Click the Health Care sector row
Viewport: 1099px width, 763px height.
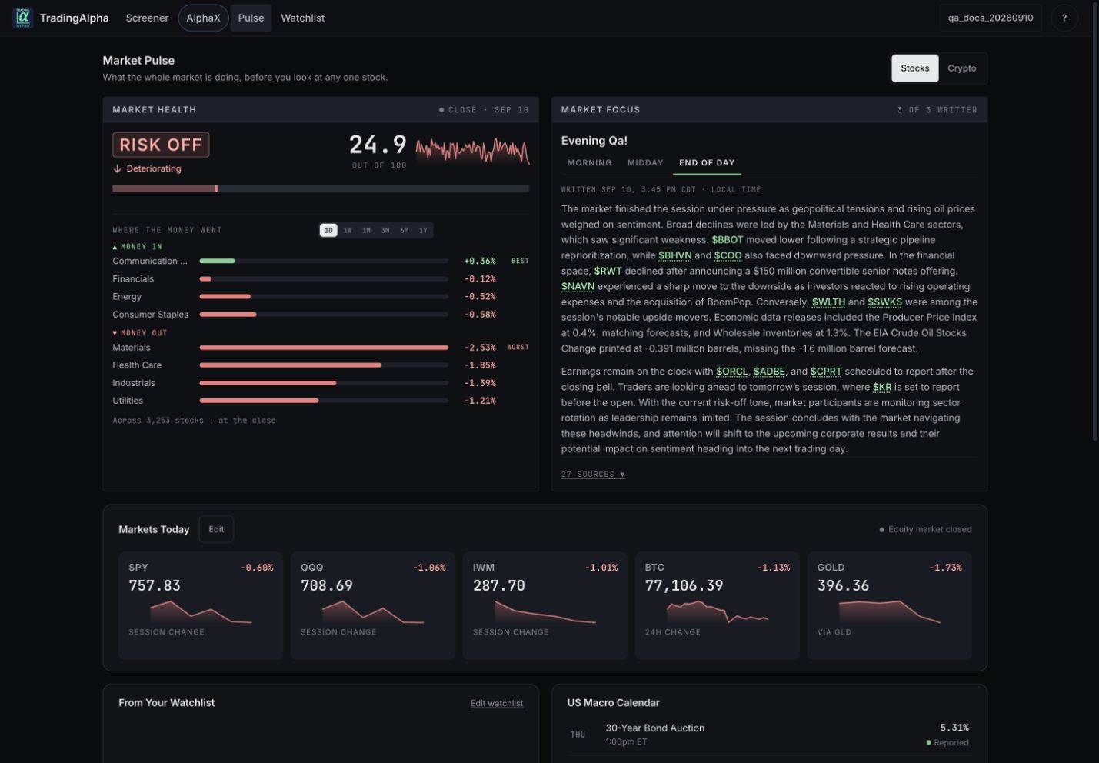(x=321, y=365)
